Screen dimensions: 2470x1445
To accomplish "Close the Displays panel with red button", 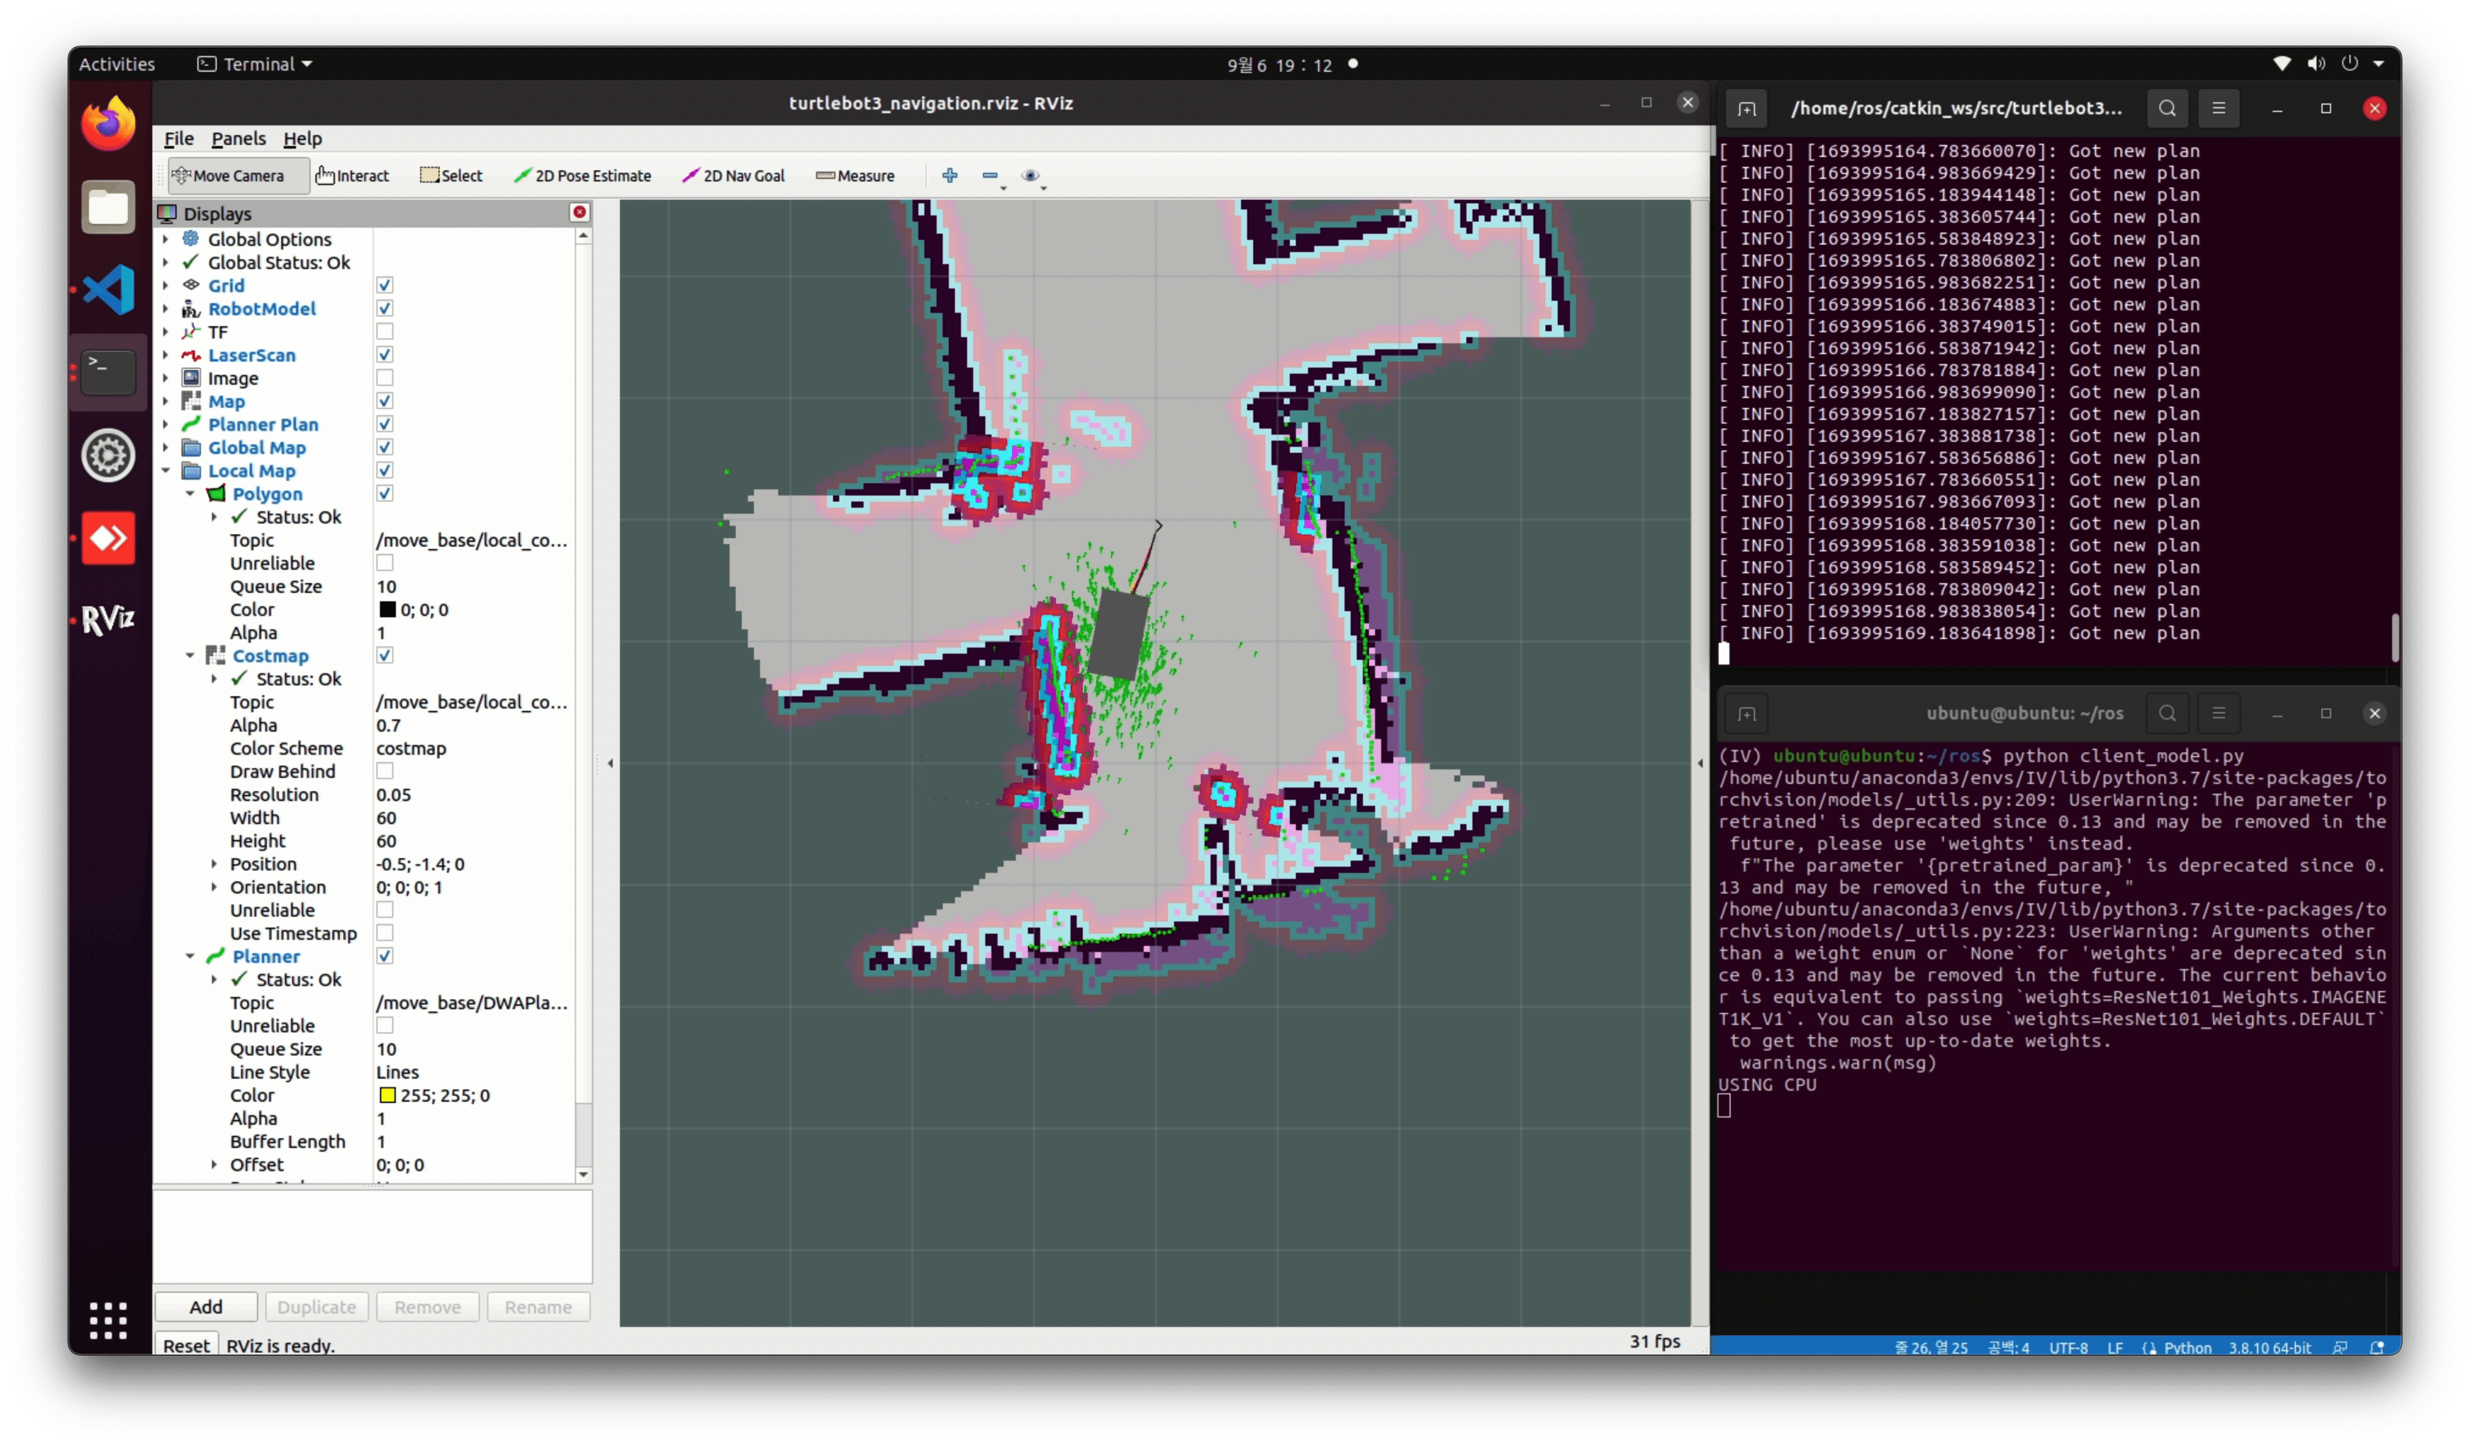I will 579,212.
